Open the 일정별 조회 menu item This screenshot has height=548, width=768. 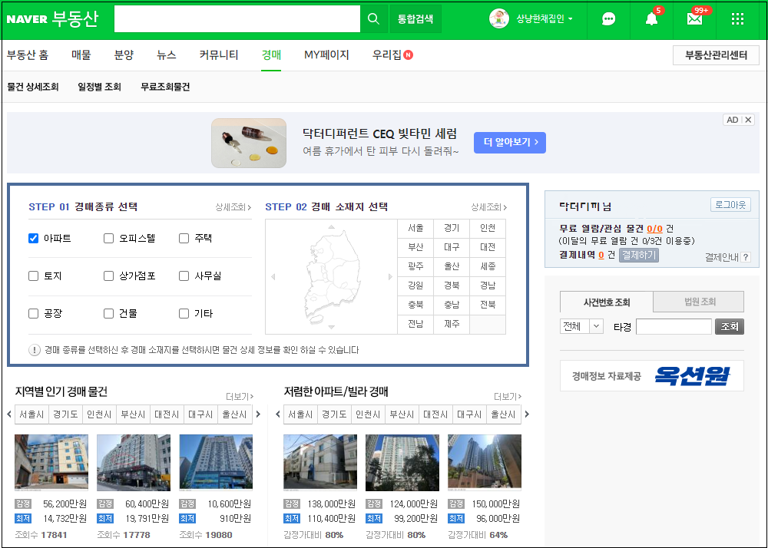click(x=98, y=87)
